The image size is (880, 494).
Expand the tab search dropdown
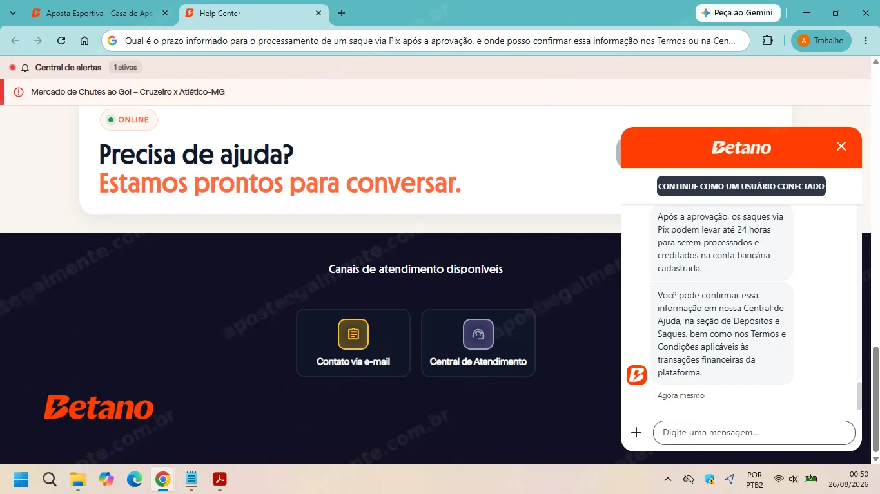(x=12, y=13)
